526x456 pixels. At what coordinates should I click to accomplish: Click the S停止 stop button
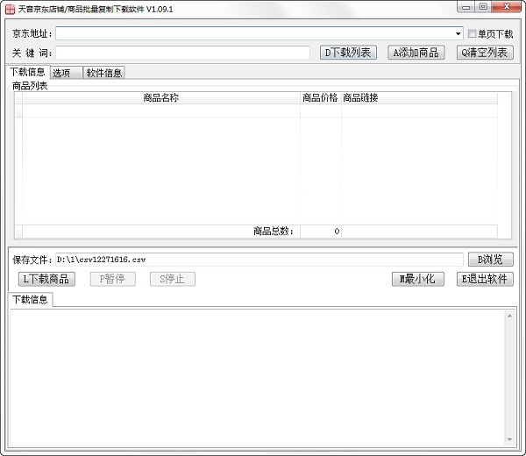point(173,279)
